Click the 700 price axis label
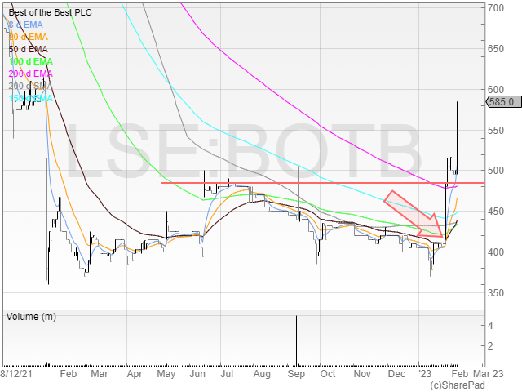 pyautogui.click(x=496, y=7)
